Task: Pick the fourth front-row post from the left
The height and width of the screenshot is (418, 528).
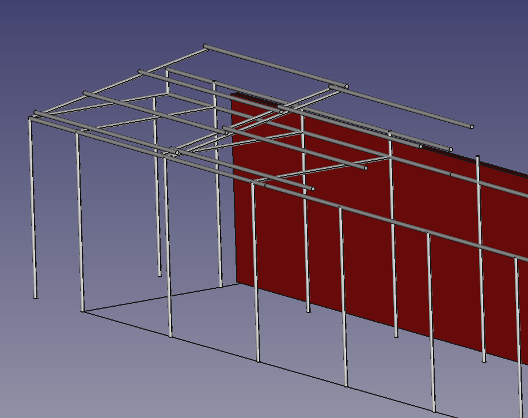Action: tap(255, 277)
